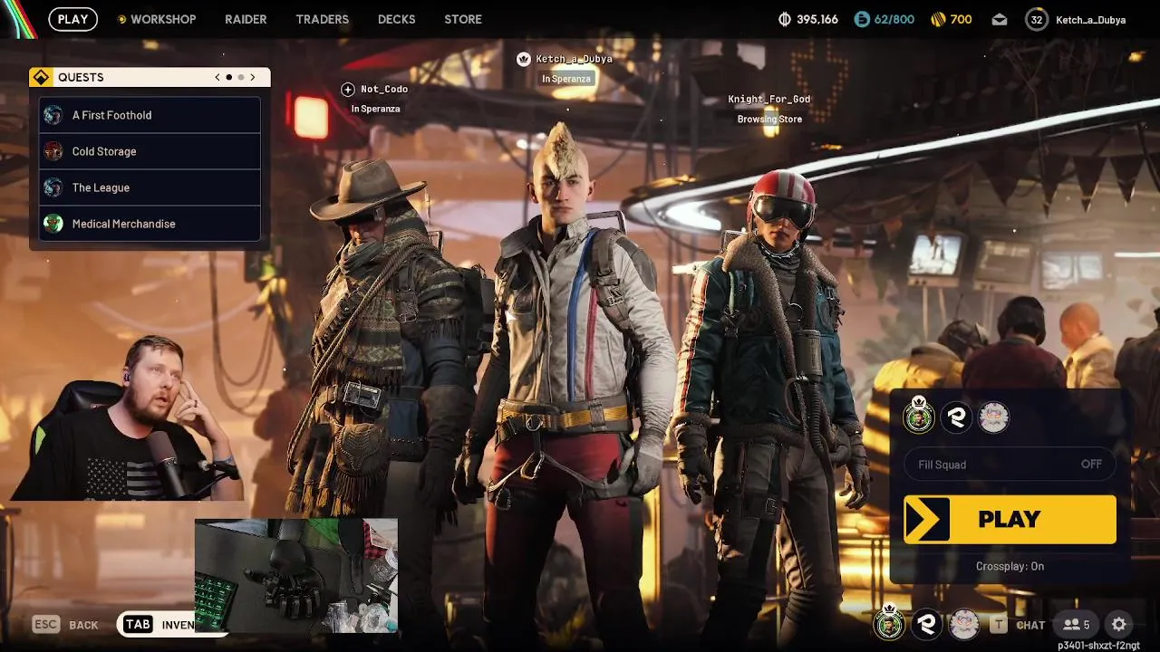This screenshot has height=652, width=1160.
Task: Click the second member avatar in the bottom bar
Action: (x=926, y=624)
